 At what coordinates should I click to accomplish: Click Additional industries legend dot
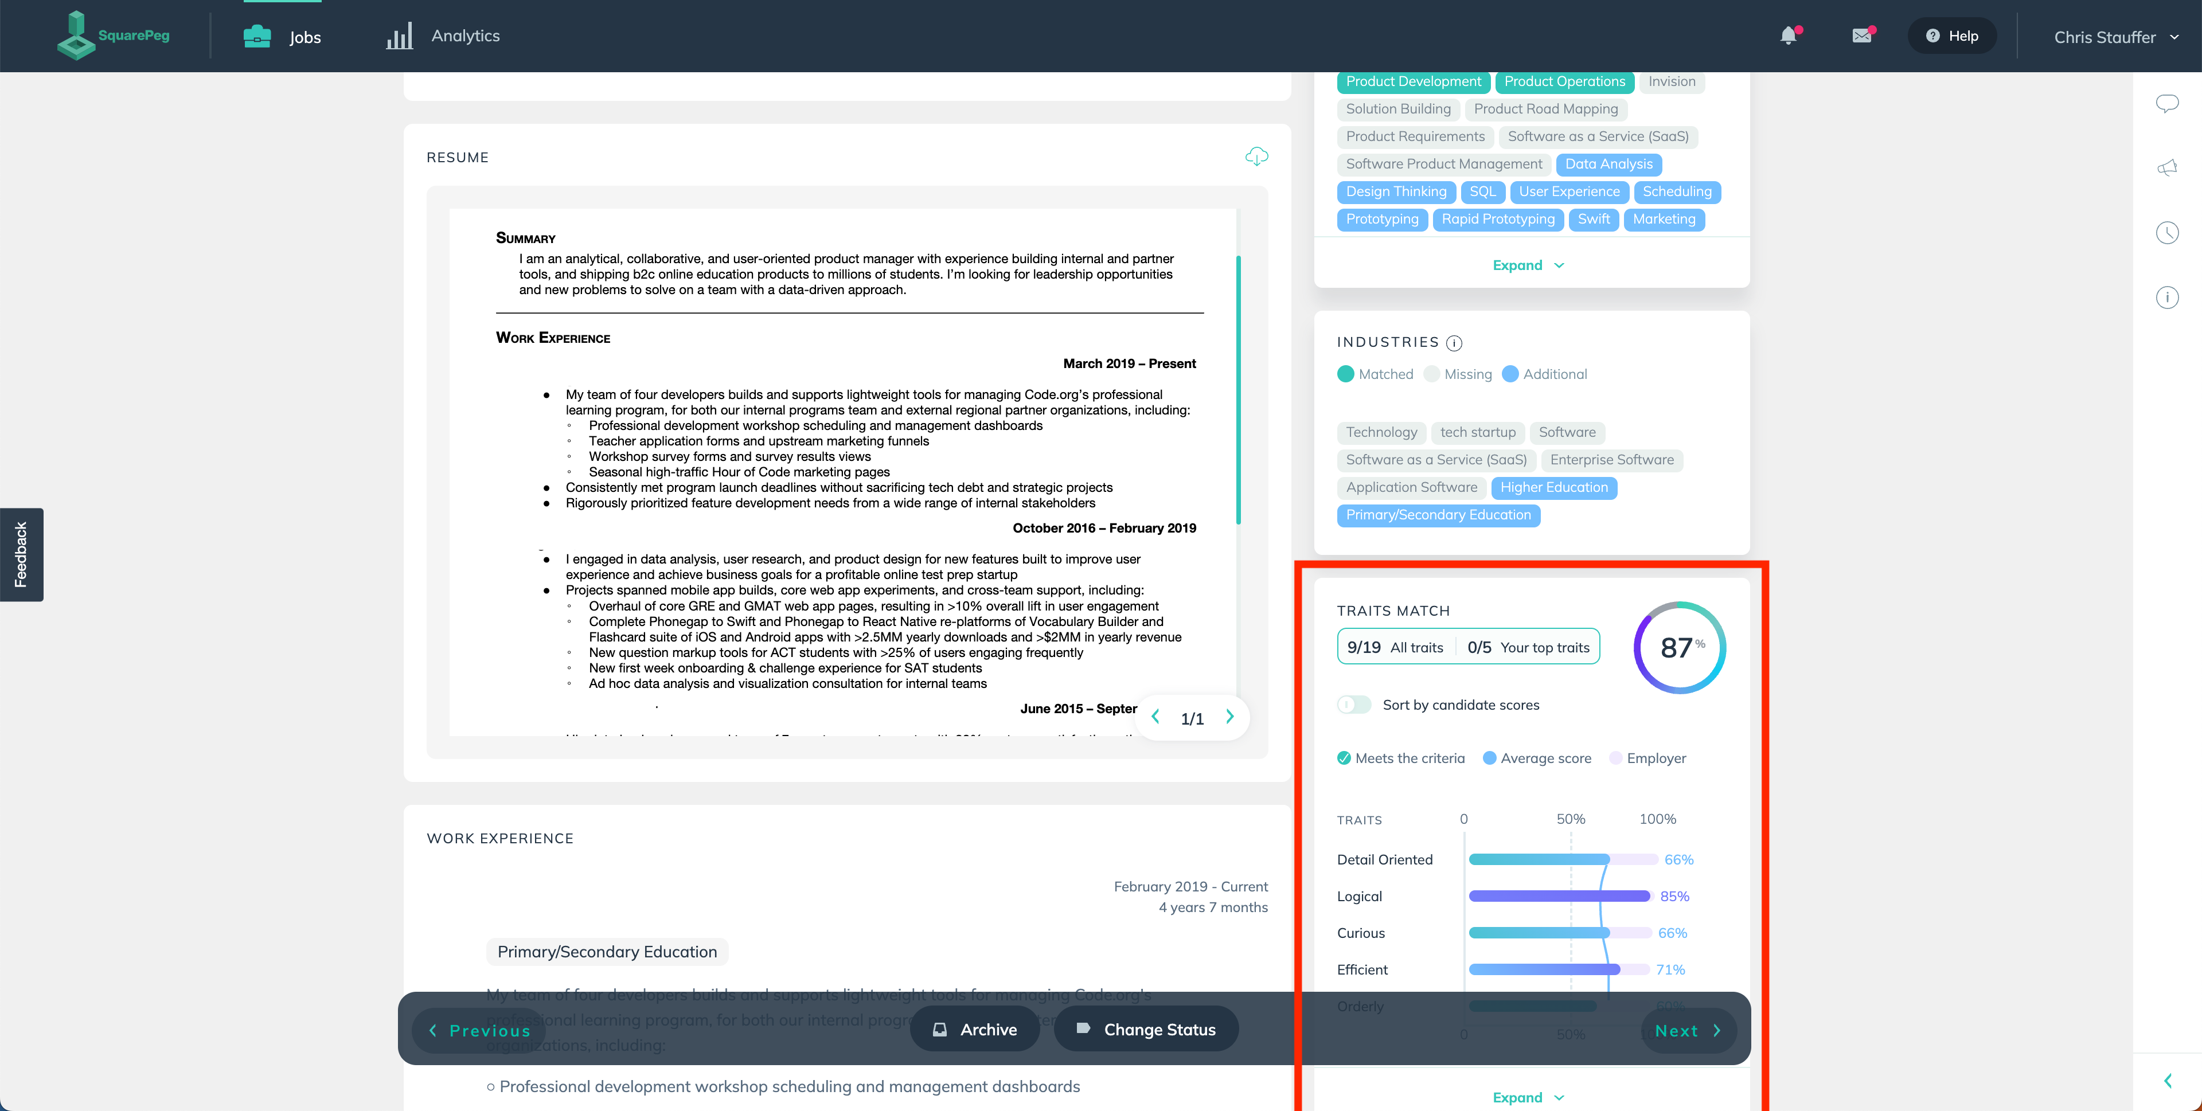pos(1510,374)
